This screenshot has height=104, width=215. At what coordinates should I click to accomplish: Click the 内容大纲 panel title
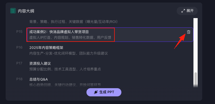(x=26, y=11)
